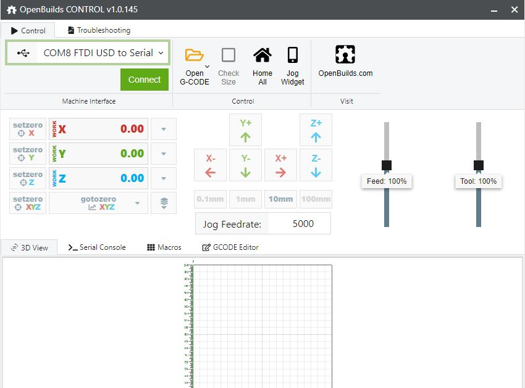
Task: Click setzero X button
Action: tap(28, 129)
